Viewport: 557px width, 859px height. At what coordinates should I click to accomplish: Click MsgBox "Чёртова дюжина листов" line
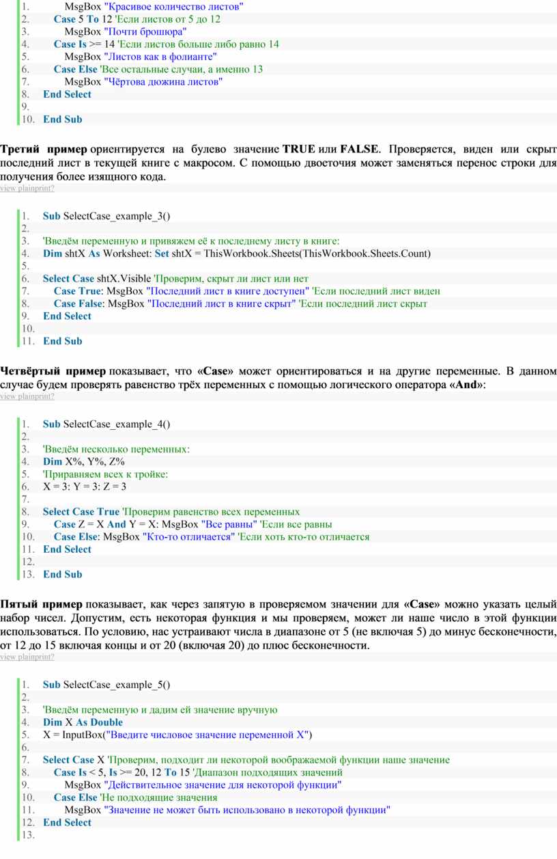point(143,82)
